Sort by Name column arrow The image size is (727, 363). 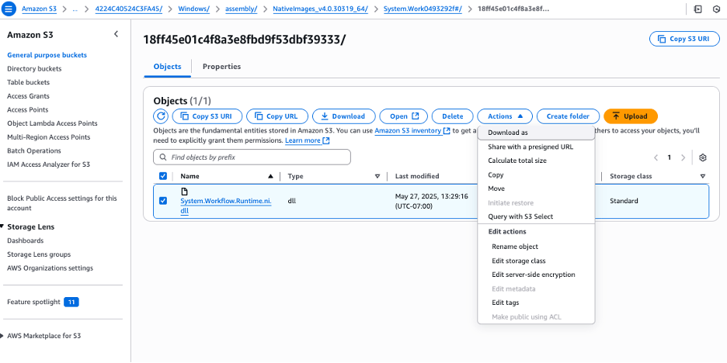(270, 176)
